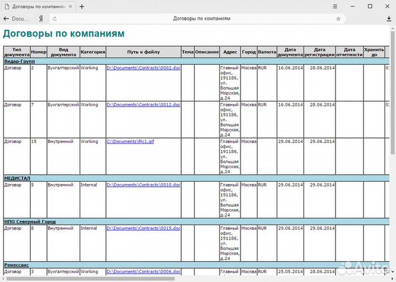The height and width of the screenshot is (282, 396).
Task: Open the D:\Documents\Contracts\0002.doc link
Action: point(143,68)
